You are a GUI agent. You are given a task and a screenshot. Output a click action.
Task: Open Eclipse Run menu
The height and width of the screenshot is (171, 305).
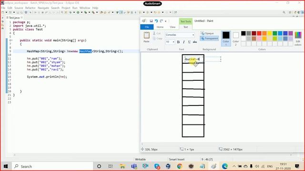coord(75,8)
